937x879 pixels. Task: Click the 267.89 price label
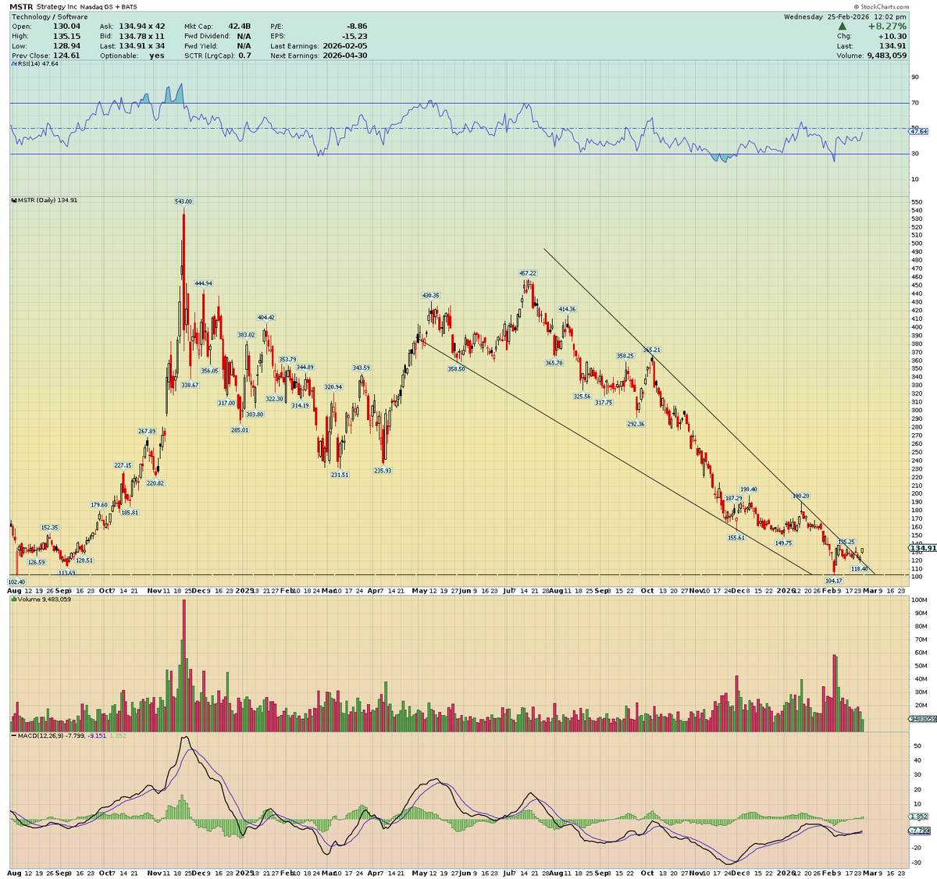coord(147,431)
